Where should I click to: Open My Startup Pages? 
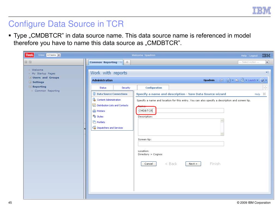click(x=43, y=73)
